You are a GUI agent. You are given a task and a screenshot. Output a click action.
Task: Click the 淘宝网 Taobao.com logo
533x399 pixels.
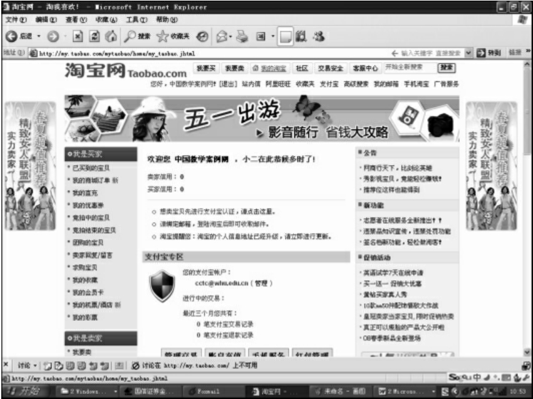tap(126, 71)
